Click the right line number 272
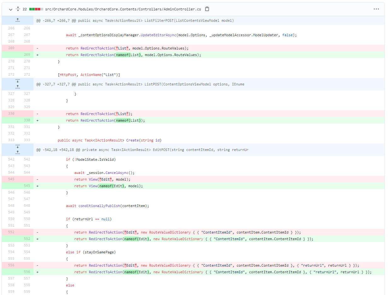 click(27, 75)
